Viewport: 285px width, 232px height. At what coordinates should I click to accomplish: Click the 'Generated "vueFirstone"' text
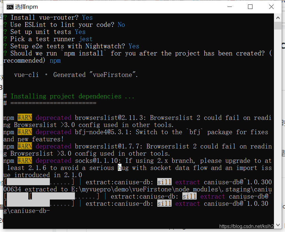[x=95, y=75]
